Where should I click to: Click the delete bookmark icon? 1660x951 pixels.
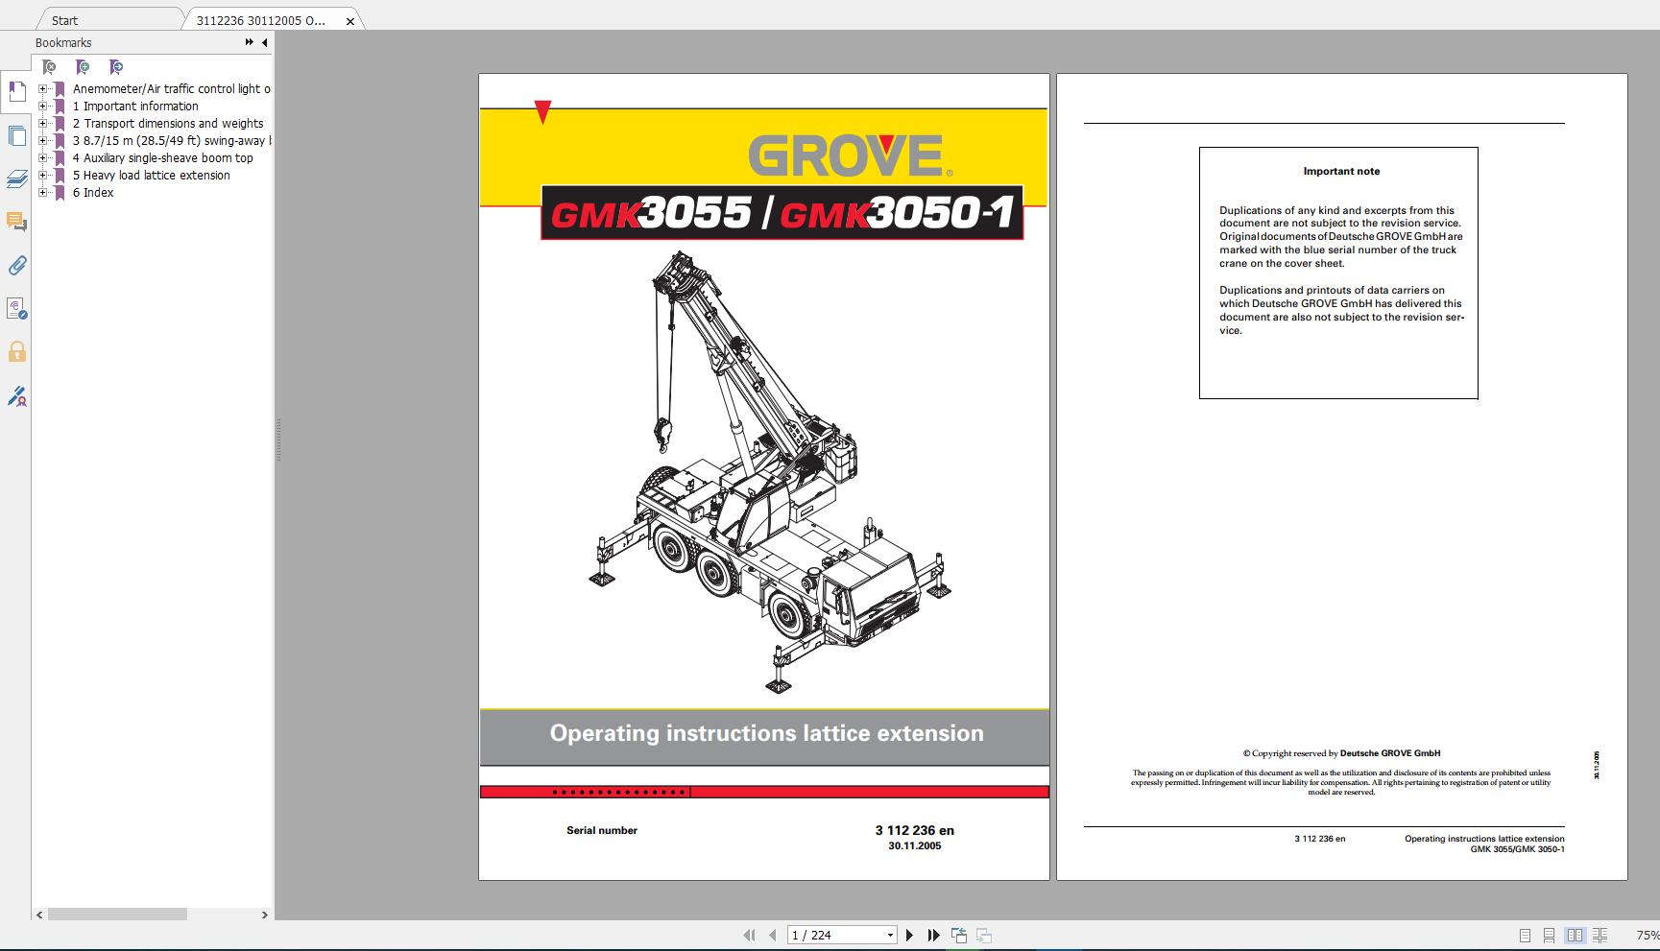49,67
